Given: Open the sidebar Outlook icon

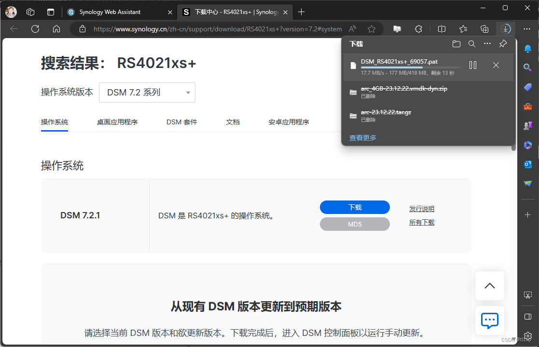Looking at the screenshot, I should pos(527,164).
